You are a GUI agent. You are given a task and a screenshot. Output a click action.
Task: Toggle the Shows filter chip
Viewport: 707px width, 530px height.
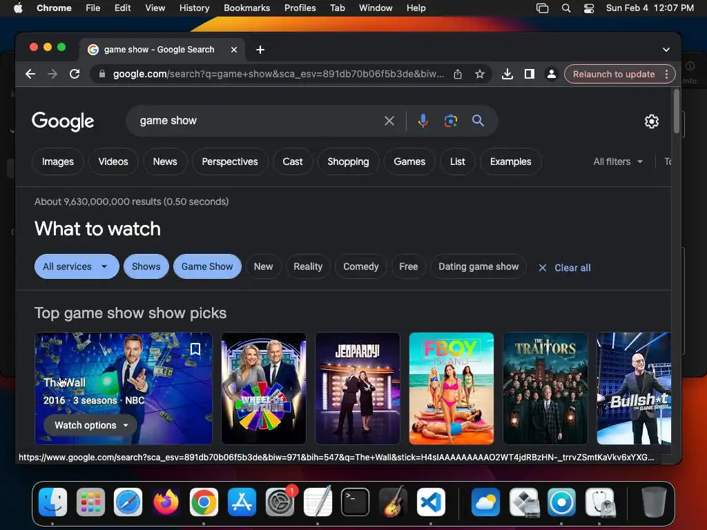pos(146,266)
